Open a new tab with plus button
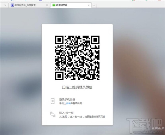This screenshot has height=135, width=165. click(94, 5)
